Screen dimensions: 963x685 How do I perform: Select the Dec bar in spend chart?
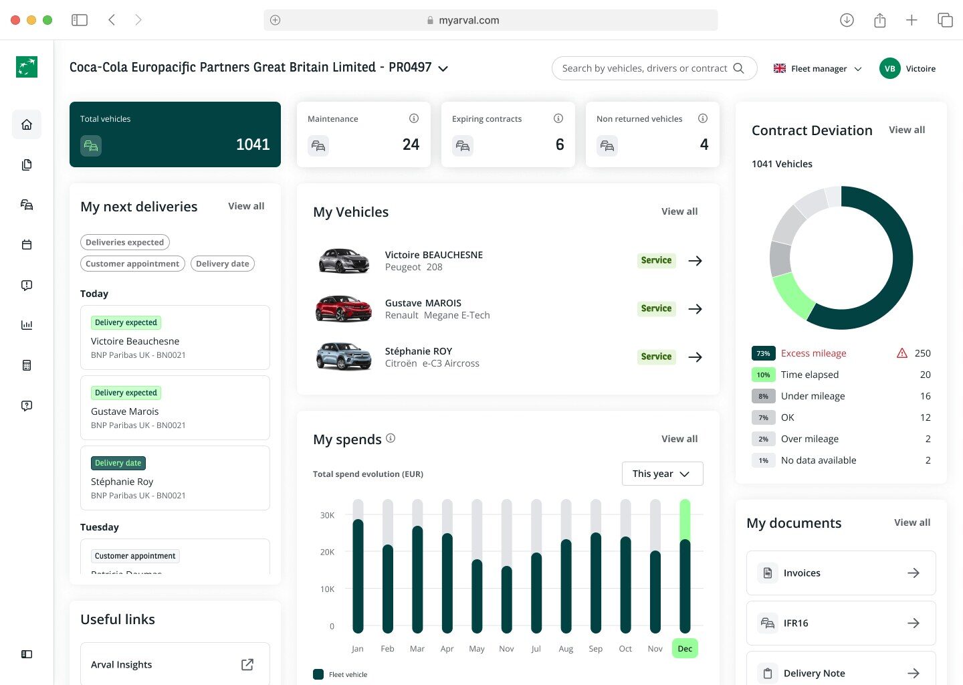click(x=685, y=566)
